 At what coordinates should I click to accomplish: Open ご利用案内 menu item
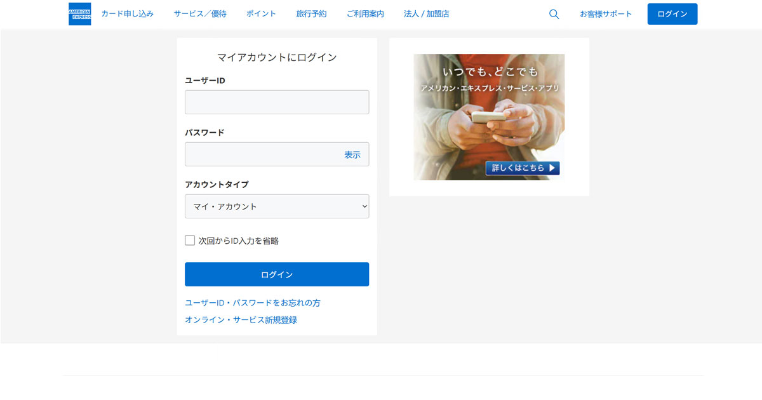[365, 14]
